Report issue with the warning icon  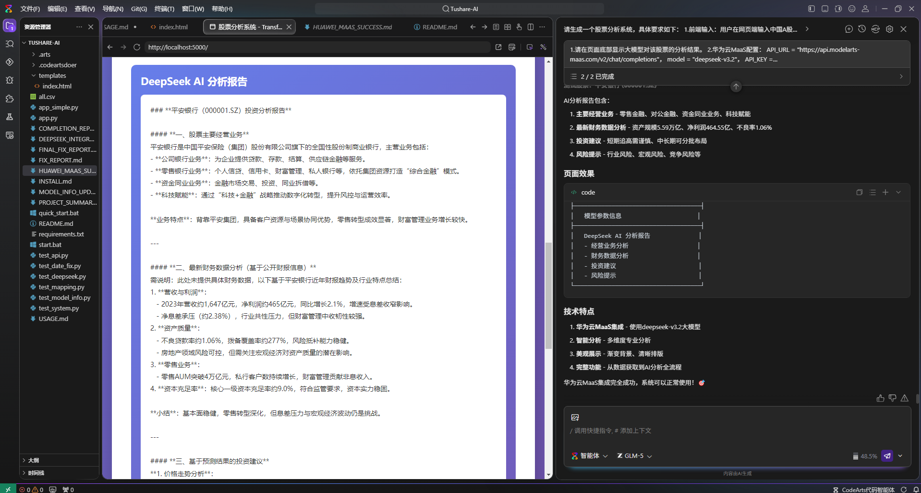pos(905,398)
